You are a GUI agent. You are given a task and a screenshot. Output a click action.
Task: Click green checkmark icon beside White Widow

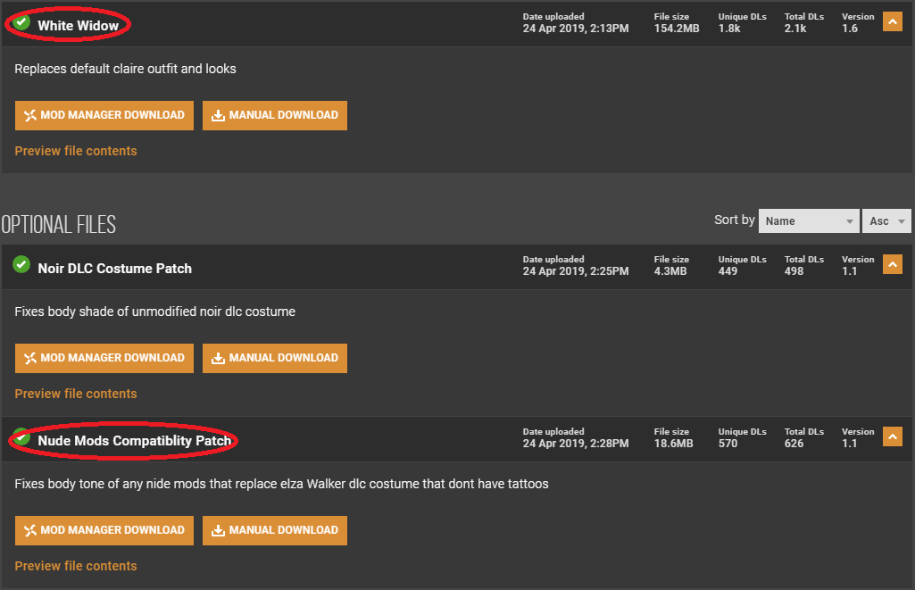pos(21,22)
